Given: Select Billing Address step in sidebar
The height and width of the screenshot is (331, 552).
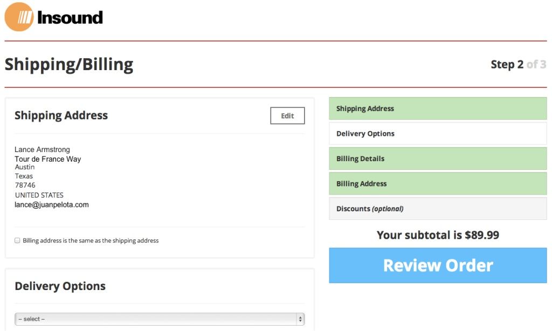Looking at the screenshot, I should (438, 183).
